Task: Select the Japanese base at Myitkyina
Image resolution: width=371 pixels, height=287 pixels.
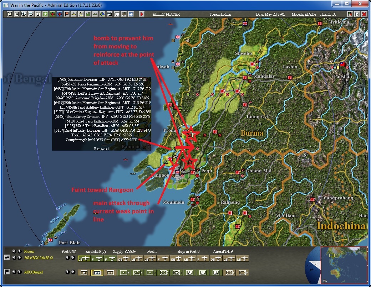Action: tap(320, 24)
